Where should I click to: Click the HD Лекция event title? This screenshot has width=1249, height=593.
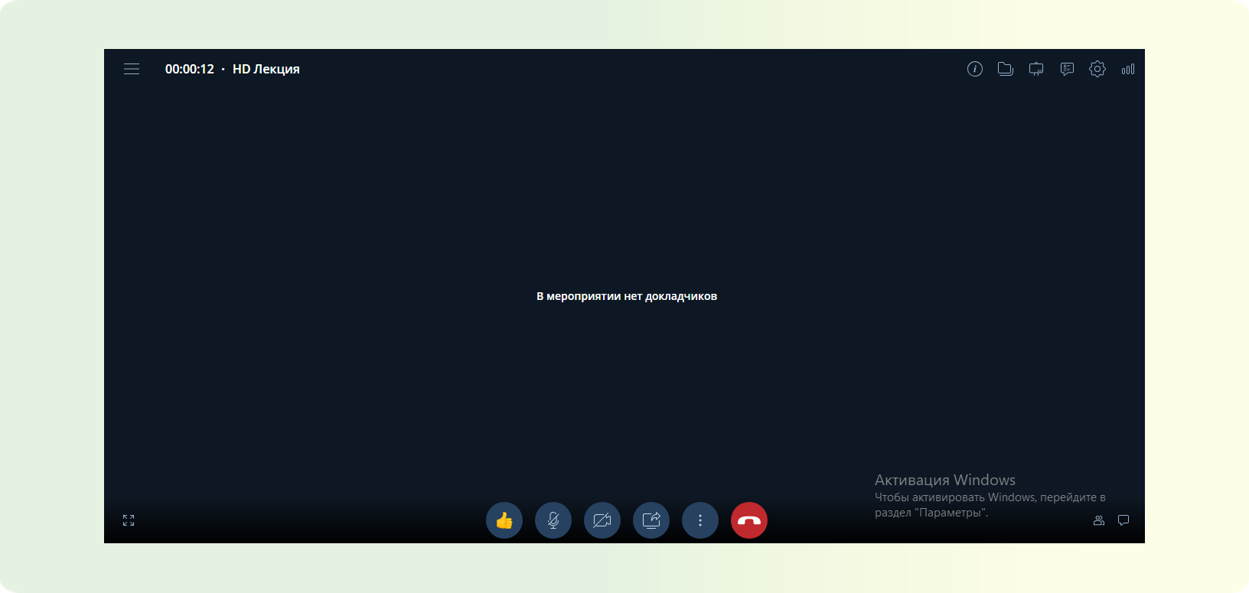click(x=266, y=69)
